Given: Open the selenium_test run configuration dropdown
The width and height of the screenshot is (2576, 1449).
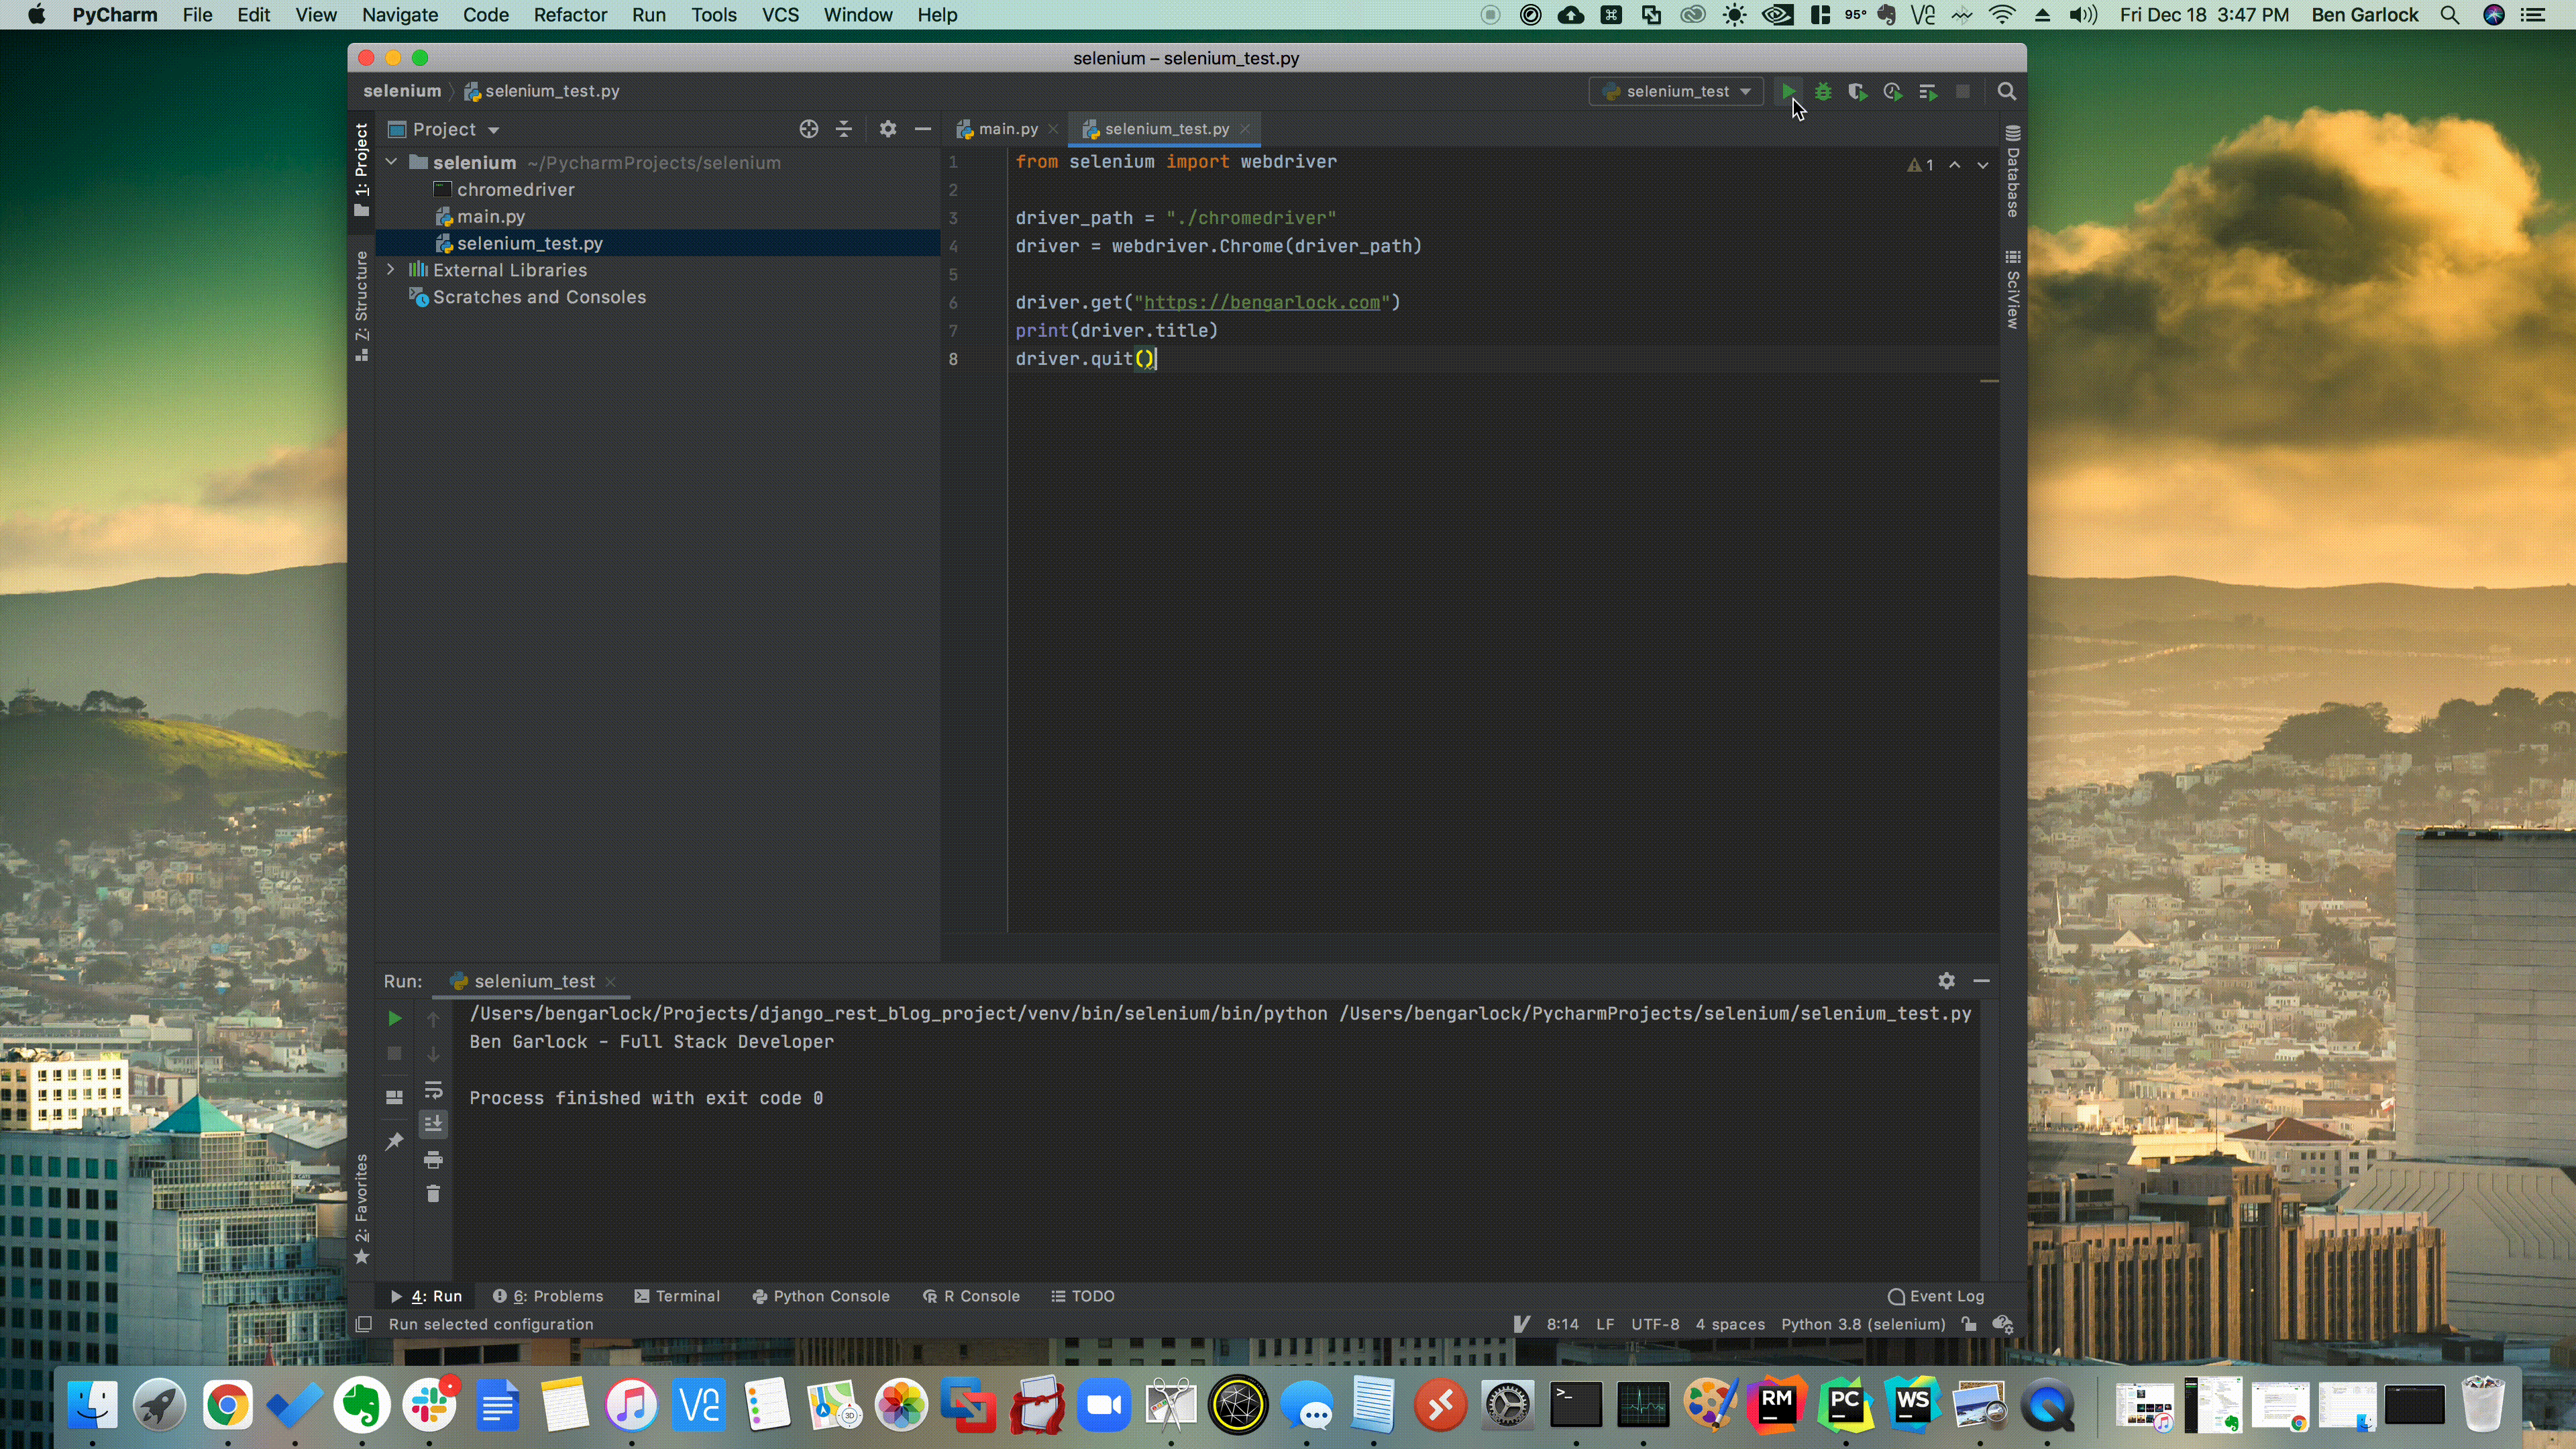Looking at the screenshot, I should (x=1676, y=91).
